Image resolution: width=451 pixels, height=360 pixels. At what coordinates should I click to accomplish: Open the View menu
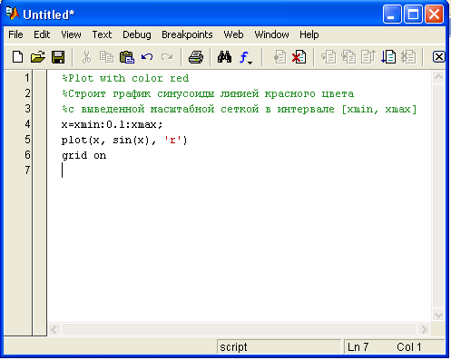[x=71, y=34]
